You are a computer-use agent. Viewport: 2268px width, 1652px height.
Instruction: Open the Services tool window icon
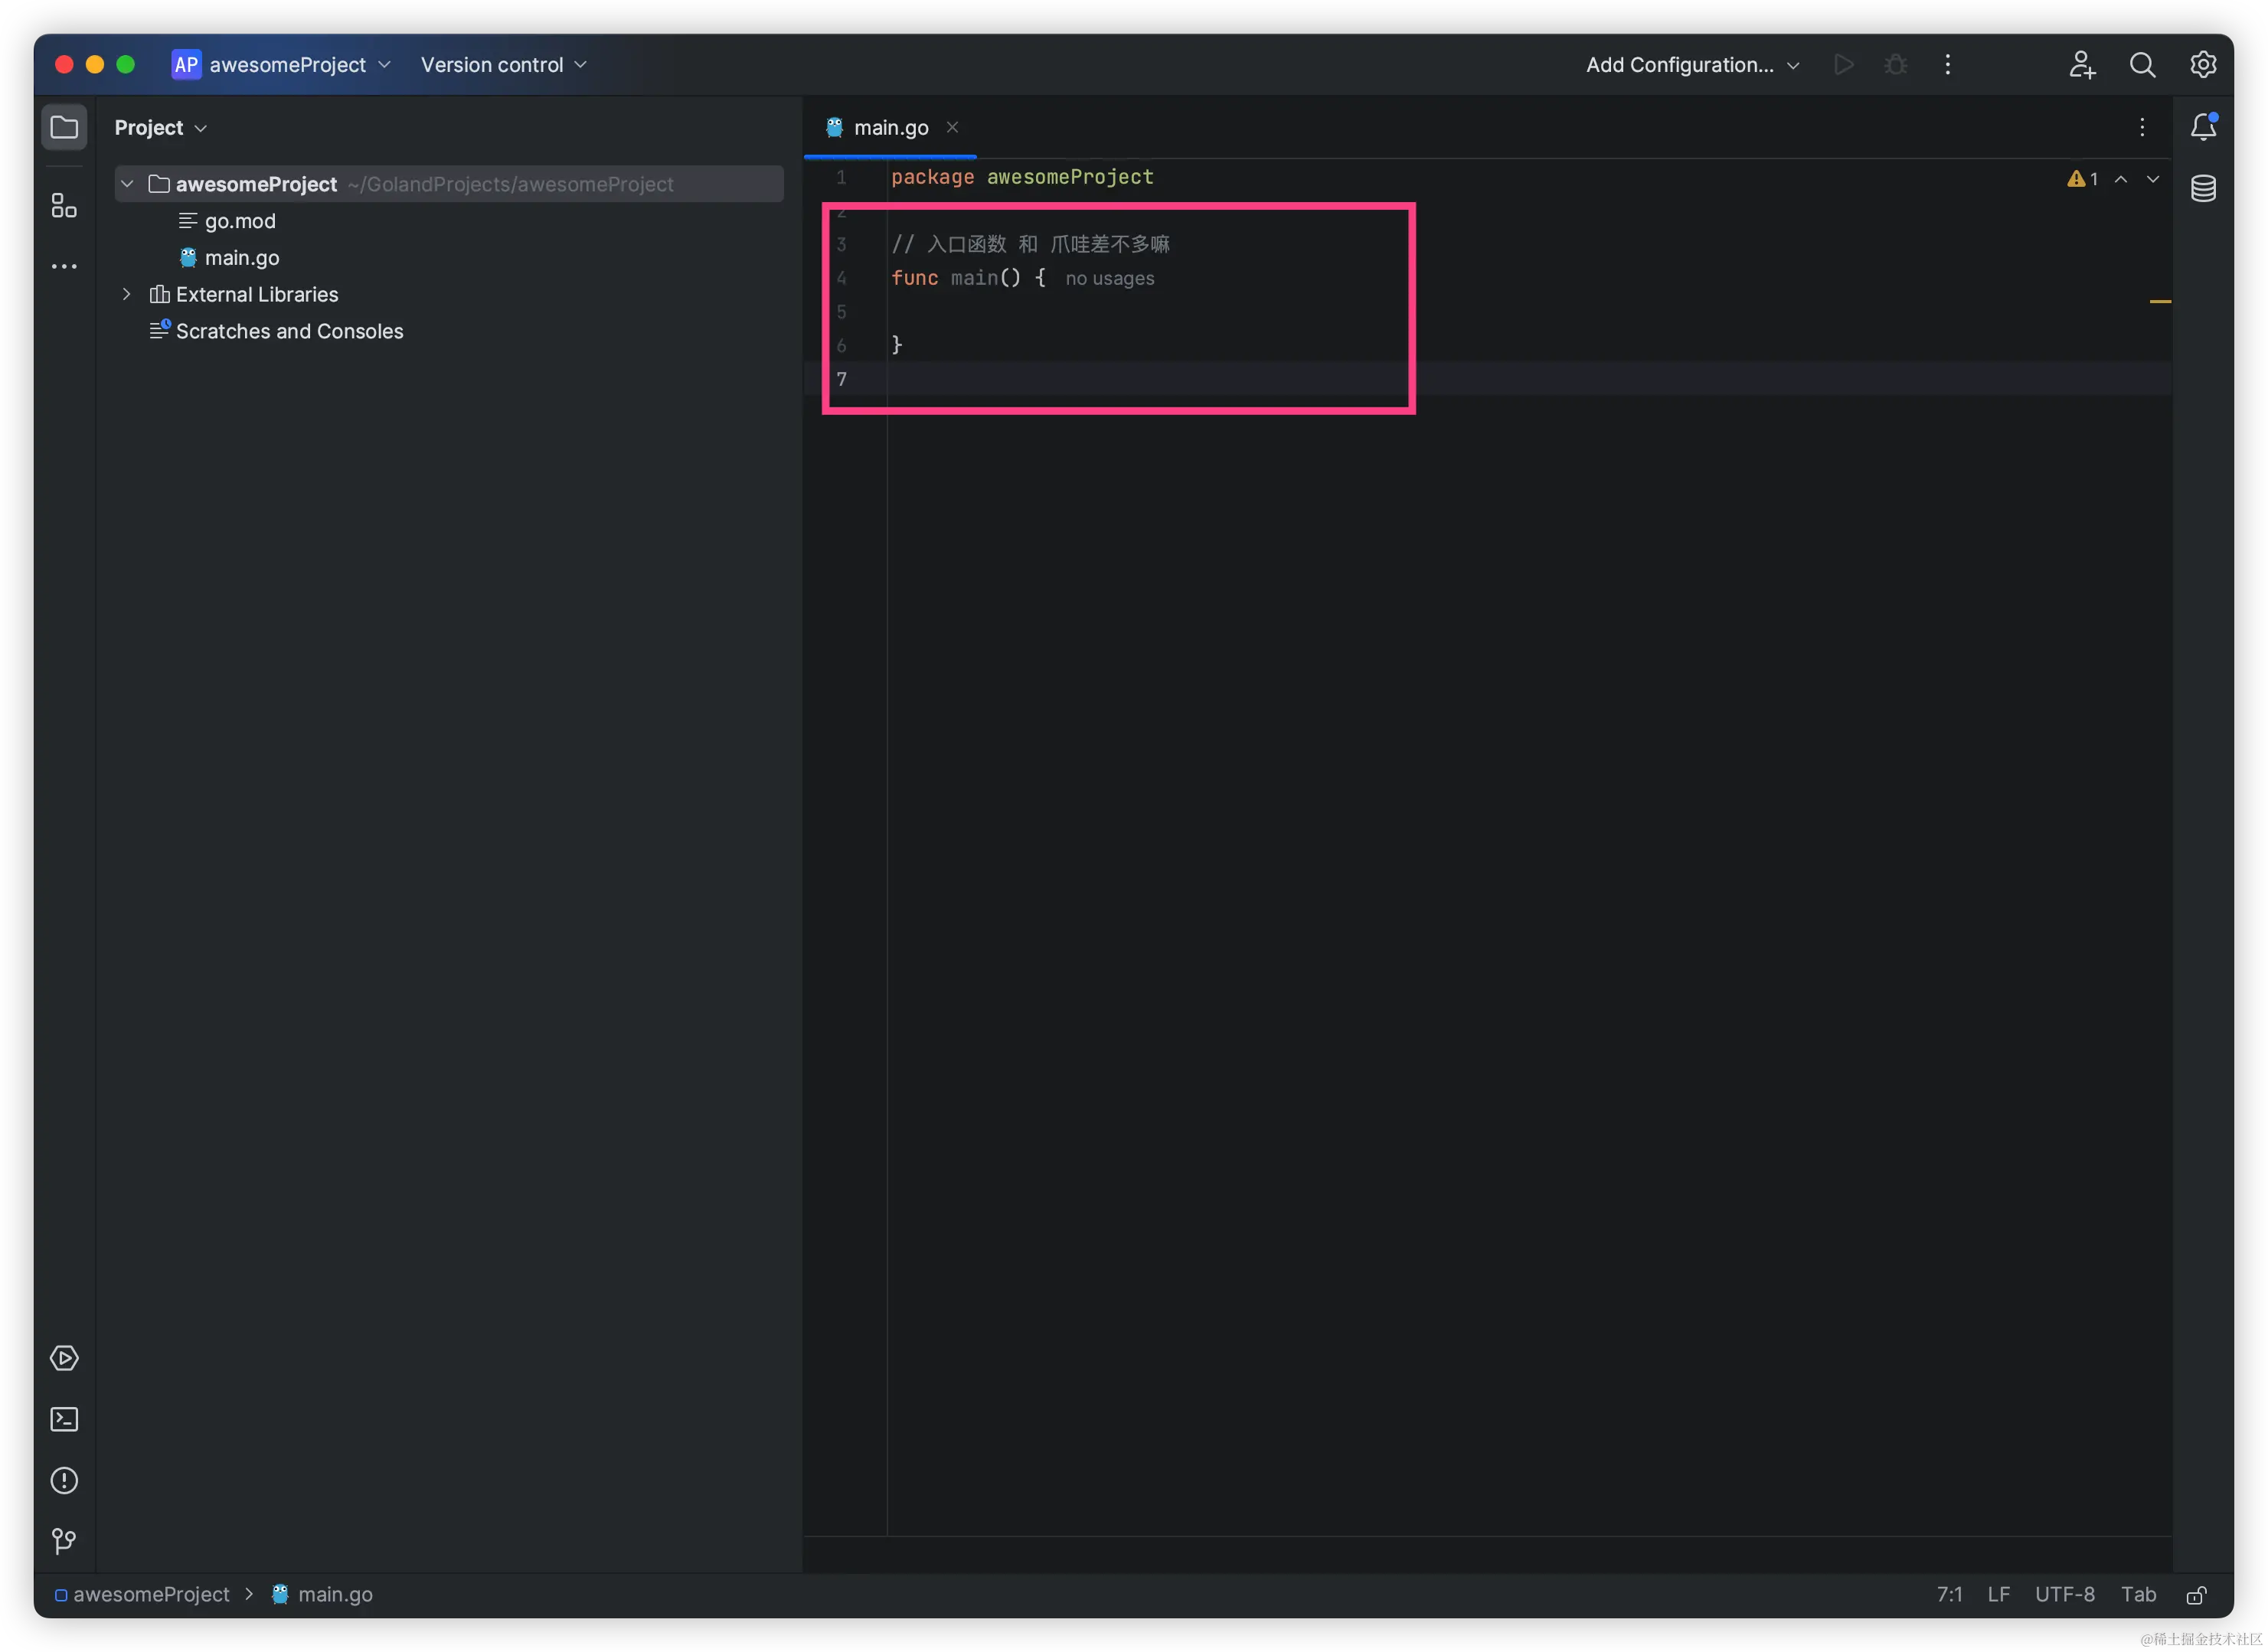[x=64, y=1358]
